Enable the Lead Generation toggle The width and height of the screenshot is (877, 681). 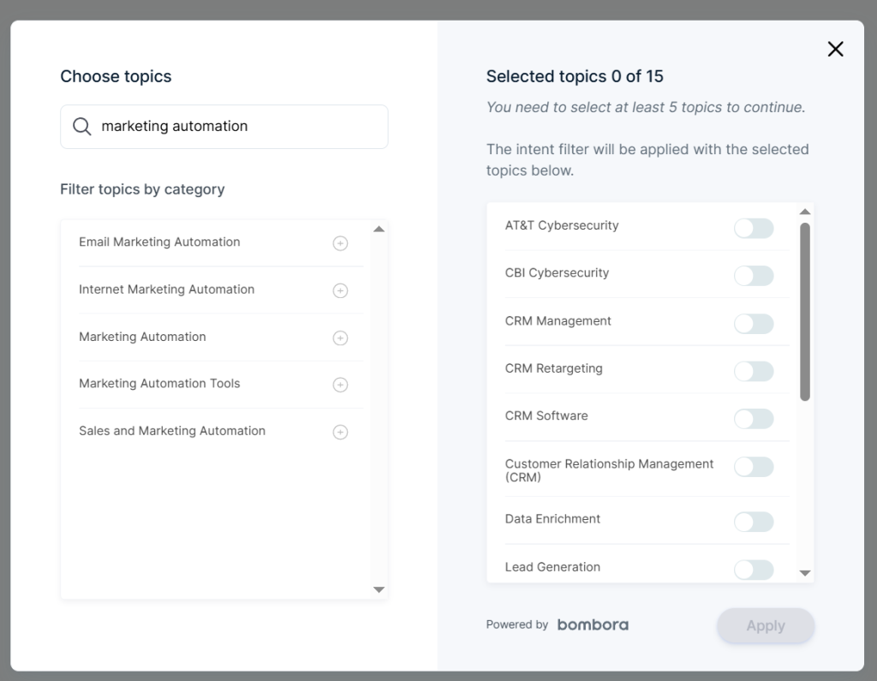coord(754,570)
